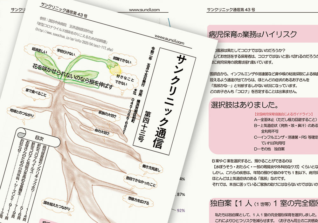This screenshot has width=318, height=223.
Task: Open the www.suwachuo.jp reference URL
Action: [74, 40]
